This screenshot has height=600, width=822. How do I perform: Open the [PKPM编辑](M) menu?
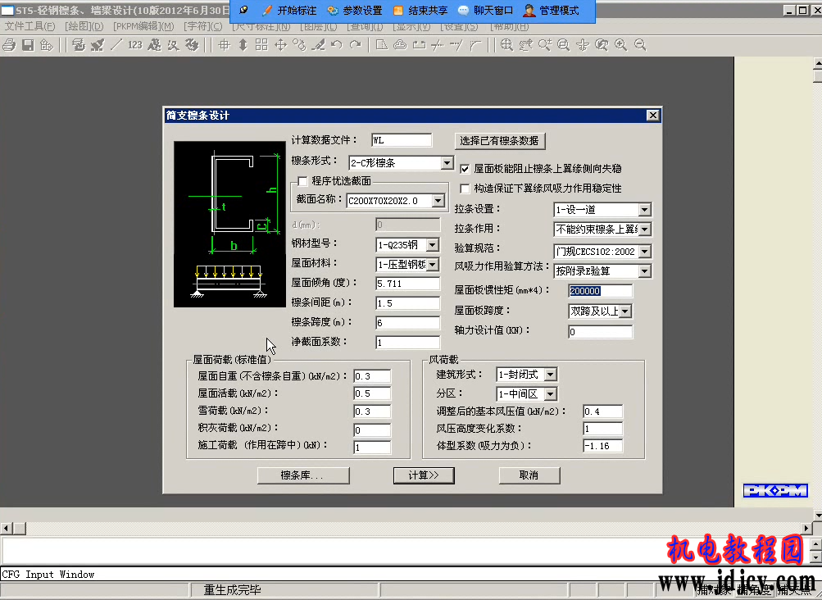tap(143, 26)
